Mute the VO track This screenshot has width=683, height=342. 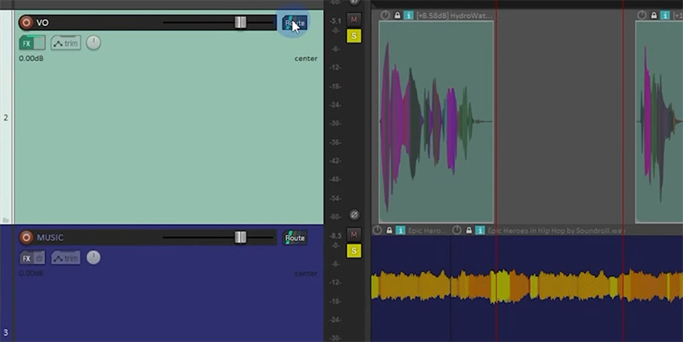tap(354, 19)
